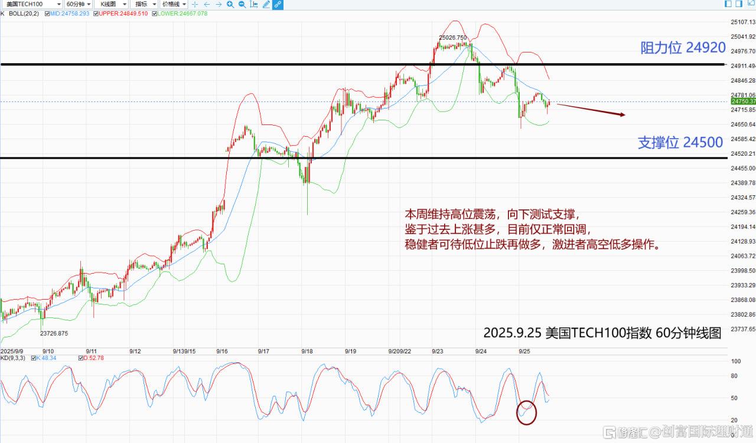
Task: Zoom out of the chart
Action: (x=242, y=4)
